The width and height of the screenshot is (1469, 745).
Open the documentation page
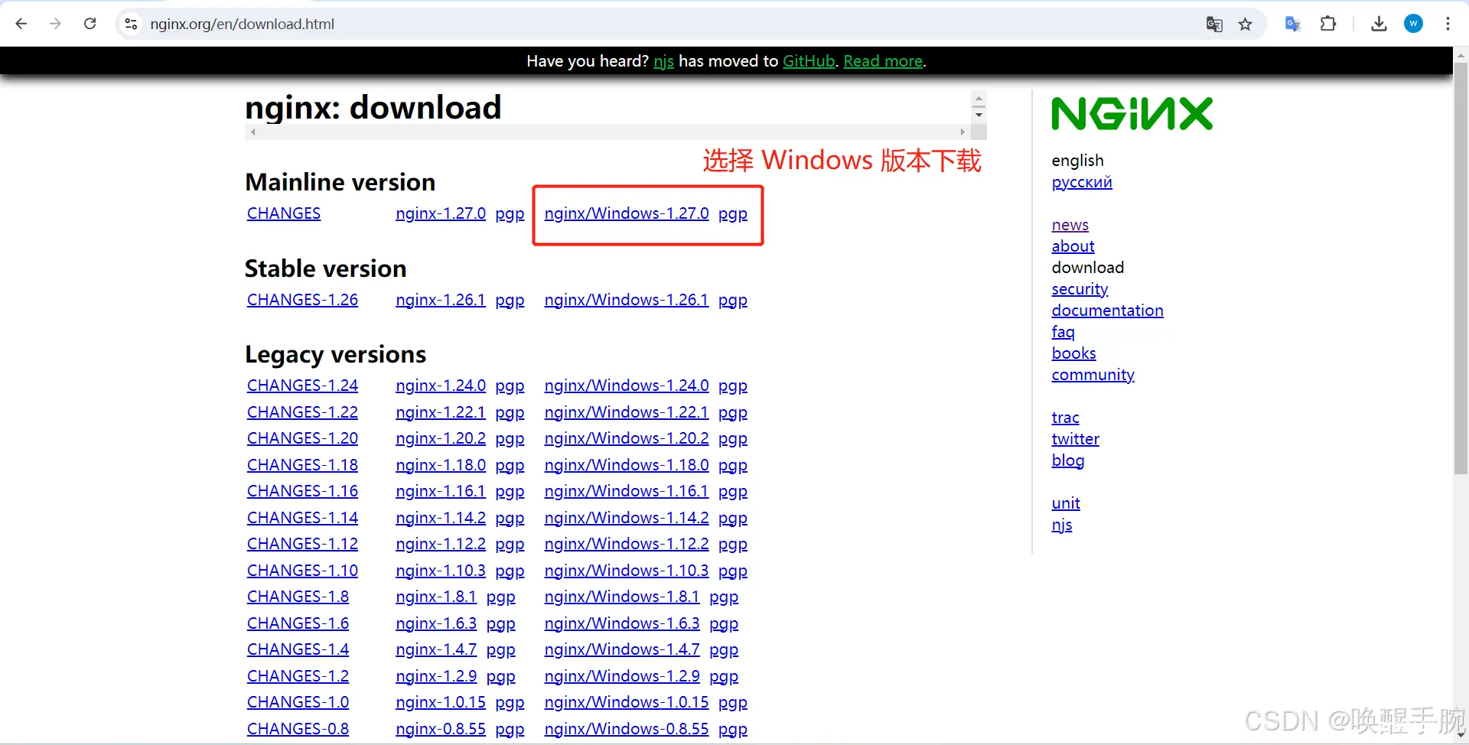click(1107, 311)
